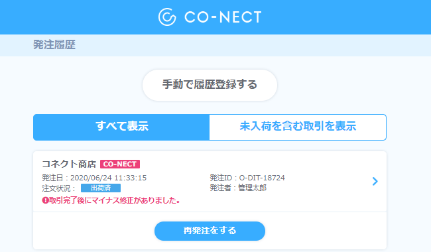
Task: Click the red exclamation warning icon
Action: tap(45, 201)
